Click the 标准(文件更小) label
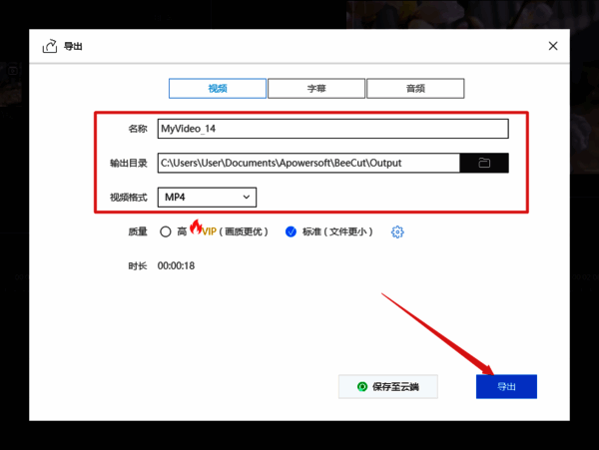 (337, 231)
